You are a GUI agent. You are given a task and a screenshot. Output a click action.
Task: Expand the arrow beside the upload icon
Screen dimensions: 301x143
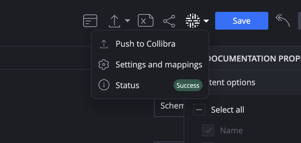point(127,20)
